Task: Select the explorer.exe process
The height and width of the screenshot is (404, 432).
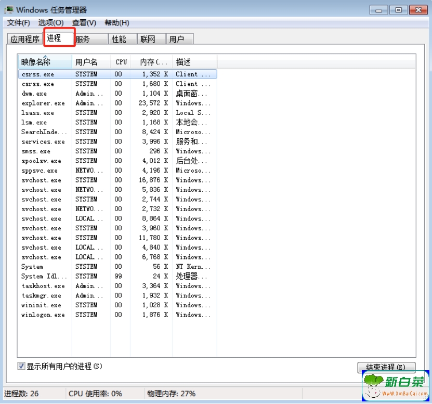Action: point(117,103)
